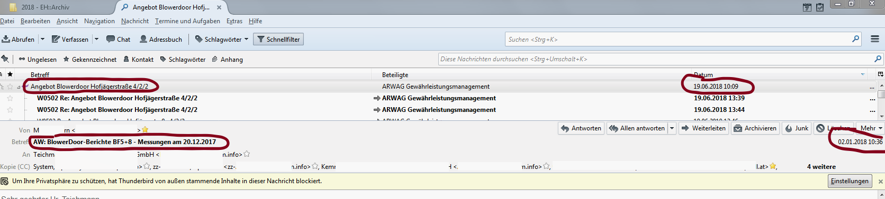Screen dimensions: 885x199
Task: Filter messages by Gekennzeichnet
Action: (90, 60)
